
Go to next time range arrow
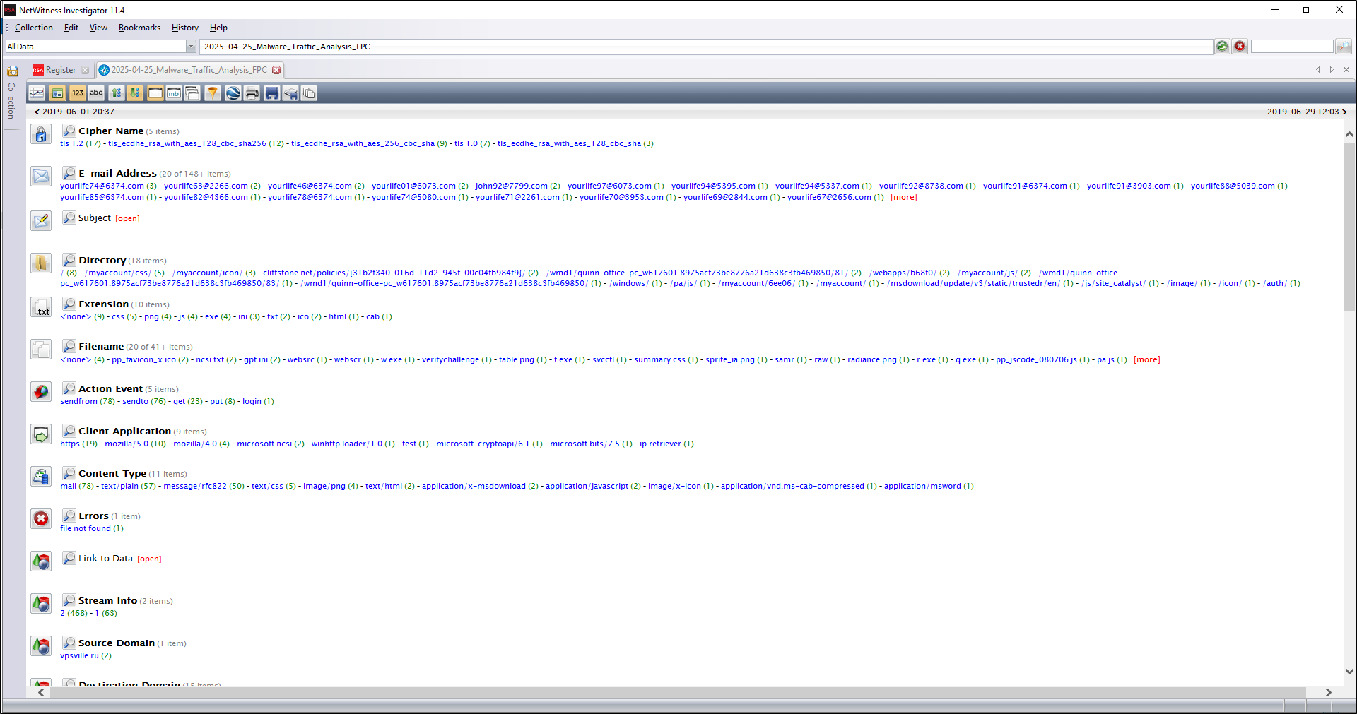tap(1344, 112)
